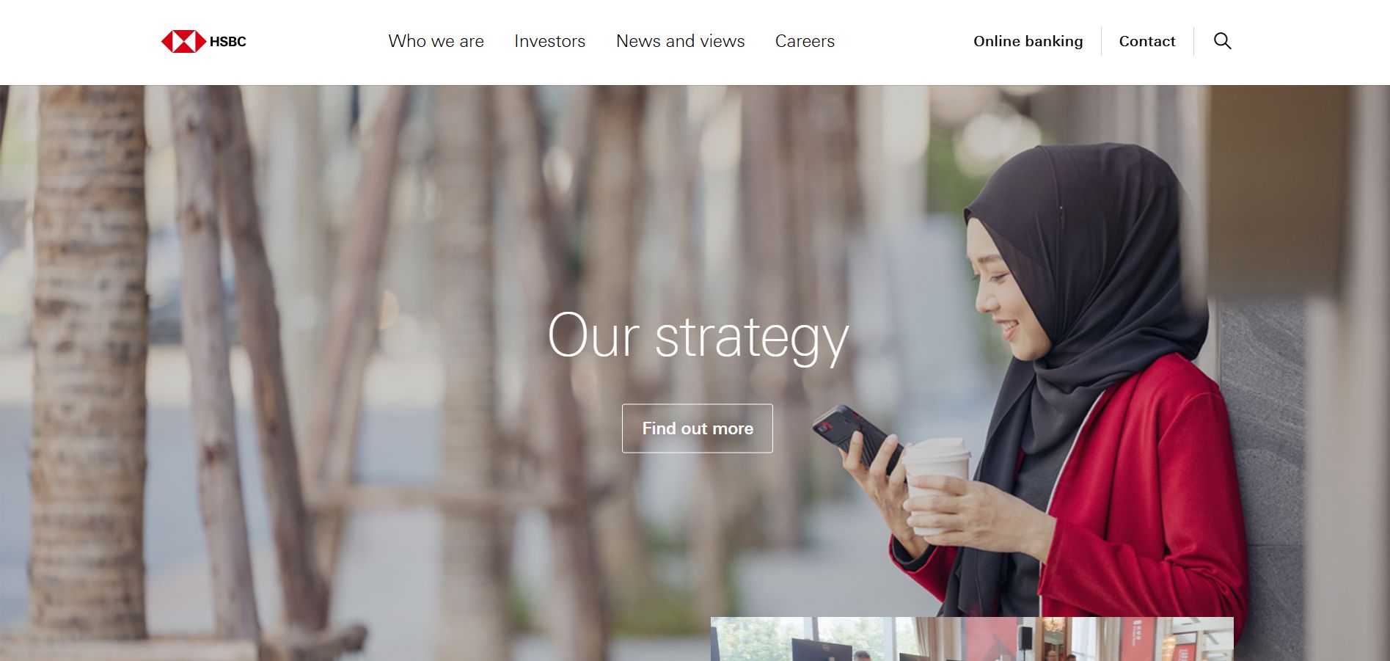The image size is (1390, 661).
Task: Open the Online banking link
Action: pyautogui.click(x=1028, y=41)
